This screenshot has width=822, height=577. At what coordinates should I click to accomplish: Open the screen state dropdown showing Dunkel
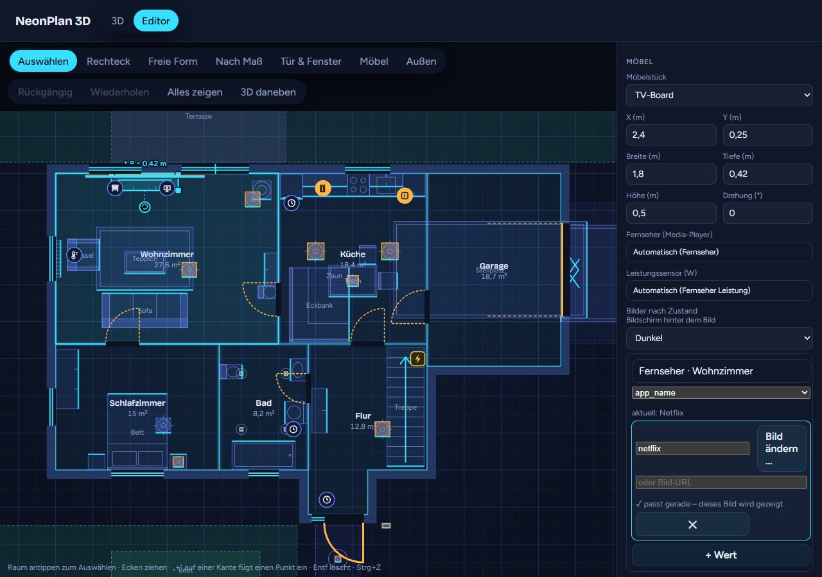click(x=719, y=338)
